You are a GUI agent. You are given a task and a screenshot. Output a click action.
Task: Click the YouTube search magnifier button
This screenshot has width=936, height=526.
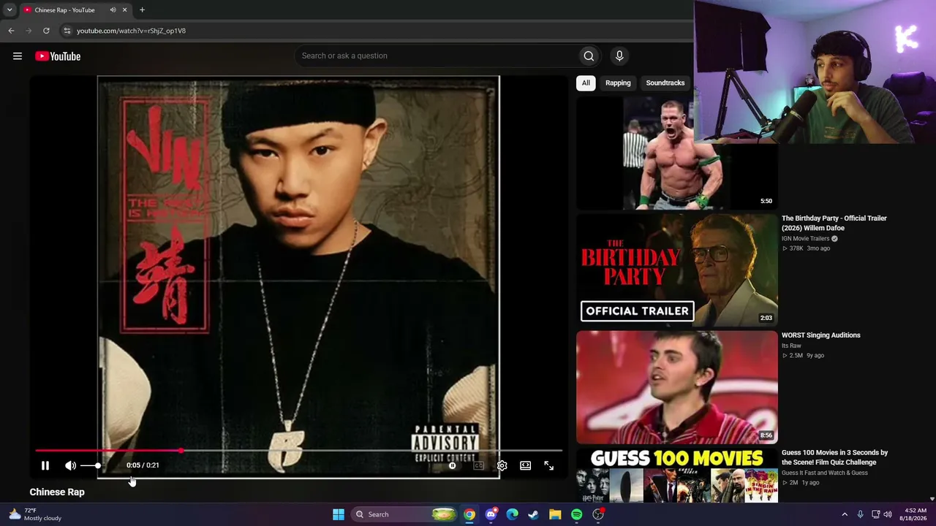pyautogui.click(x=589, y=56)
